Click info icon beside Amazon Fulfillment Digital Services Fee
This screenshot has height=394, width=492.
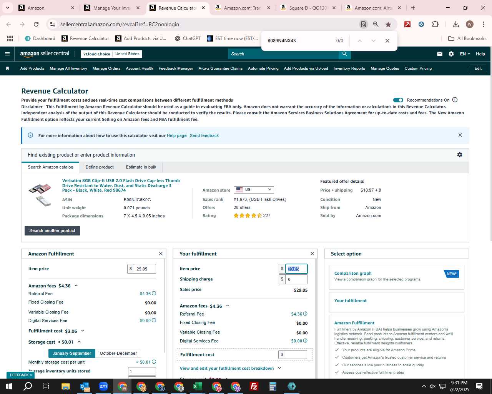pos(154,320)
